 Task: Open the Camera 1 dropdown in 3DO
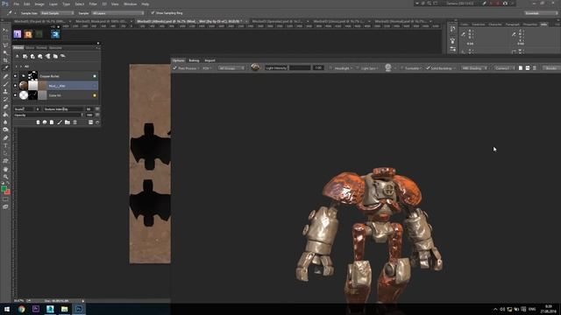[x=505, y=68]
